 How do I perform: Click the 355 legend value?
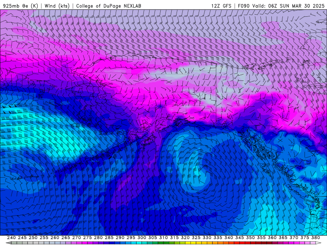pos(261,238)
